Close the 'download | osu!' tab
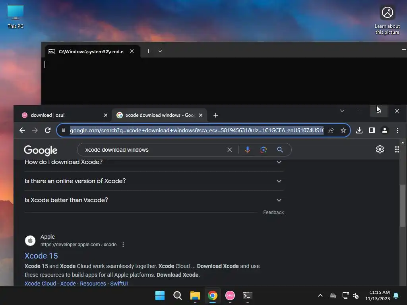The height and width of the screenshot is (305, 407). point(106,115)
